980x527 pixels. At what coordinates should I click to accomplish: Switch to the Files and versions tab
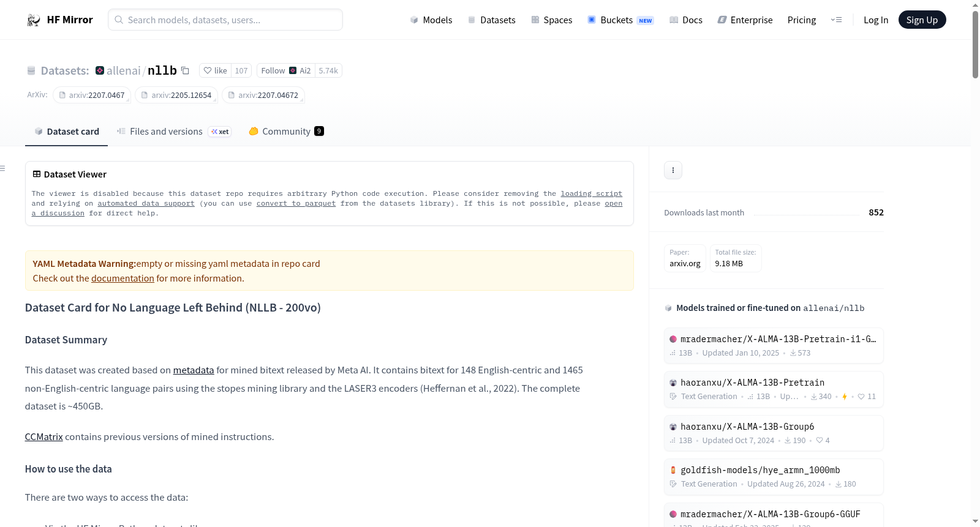point(174,132)
